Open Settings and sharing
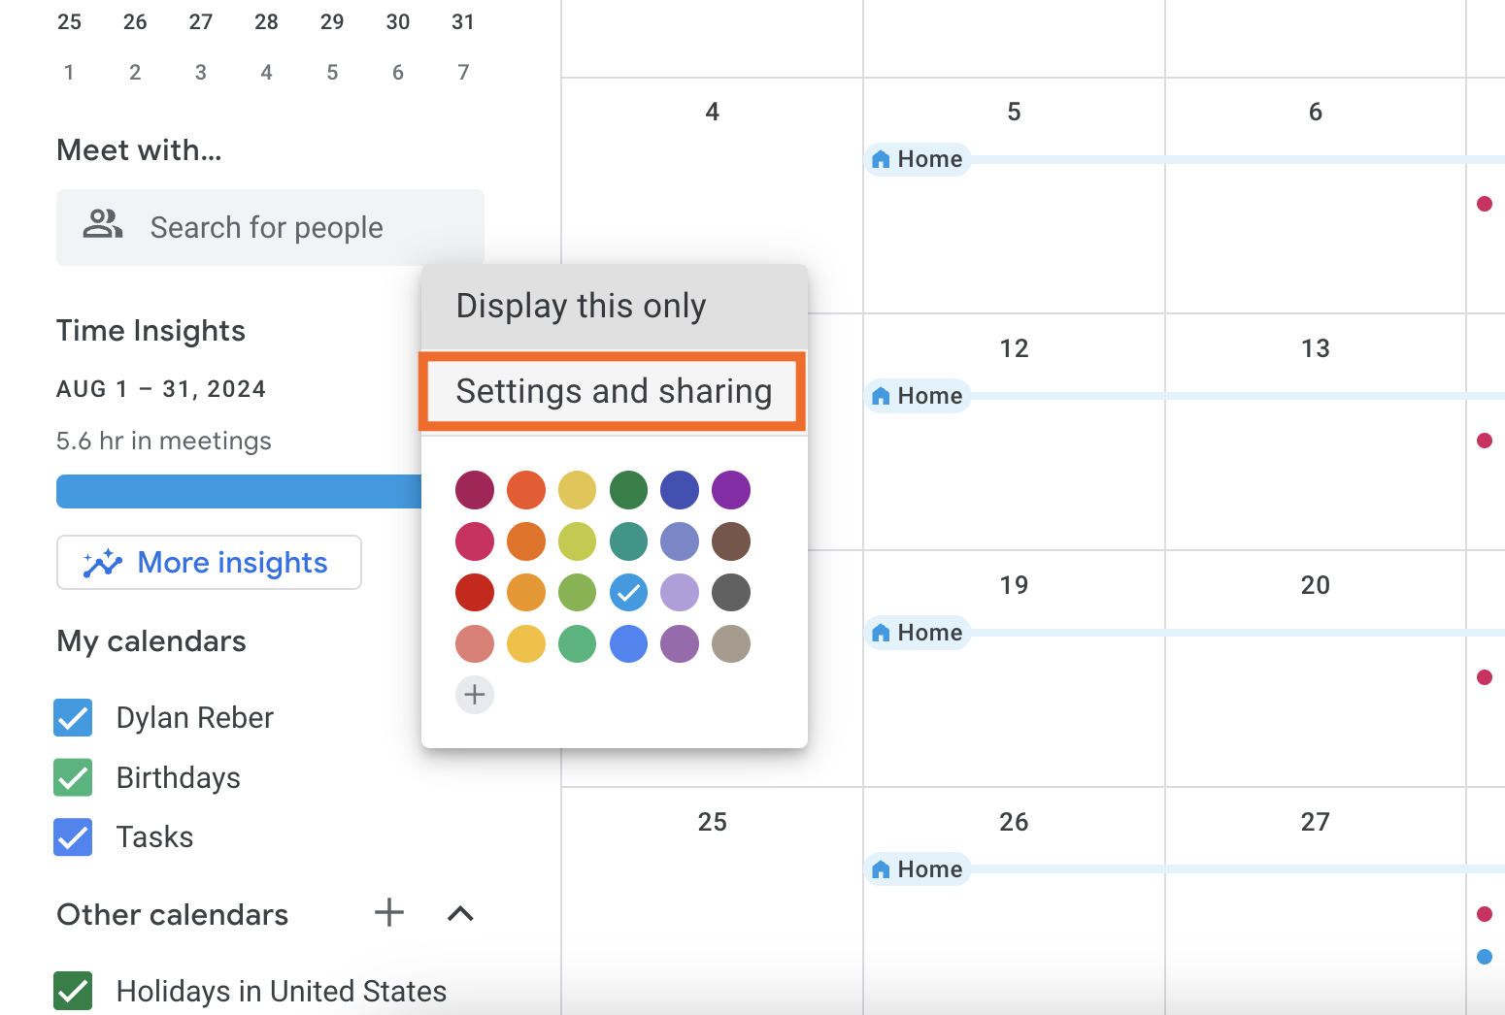Viewport: 1505px width, 1015px height. [x=614, y=391]
